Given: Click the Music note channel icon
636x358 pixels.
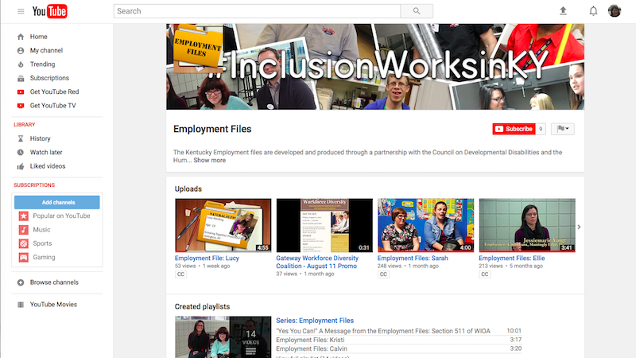Looking at the screenshot, I should 24,230.
